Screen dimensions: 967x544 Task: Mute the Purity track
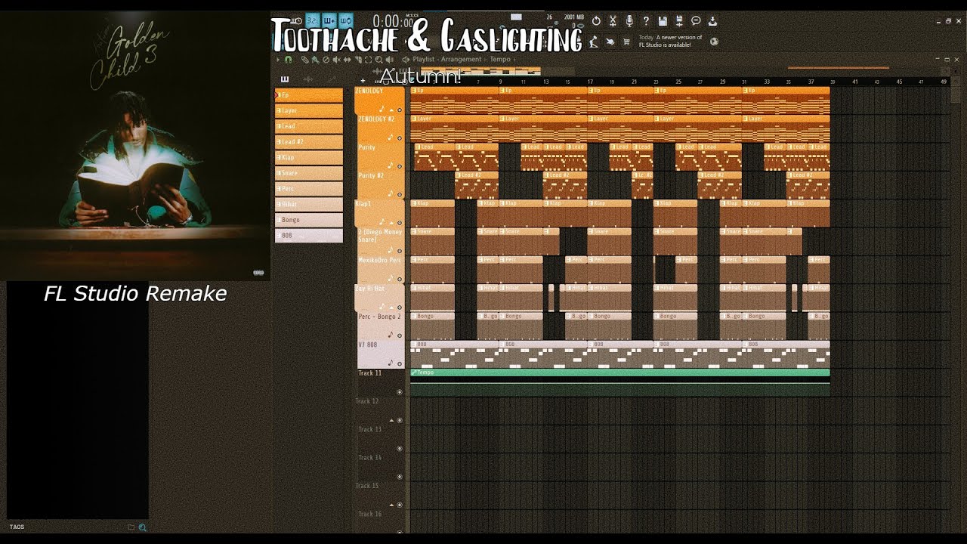coord(400,167)
